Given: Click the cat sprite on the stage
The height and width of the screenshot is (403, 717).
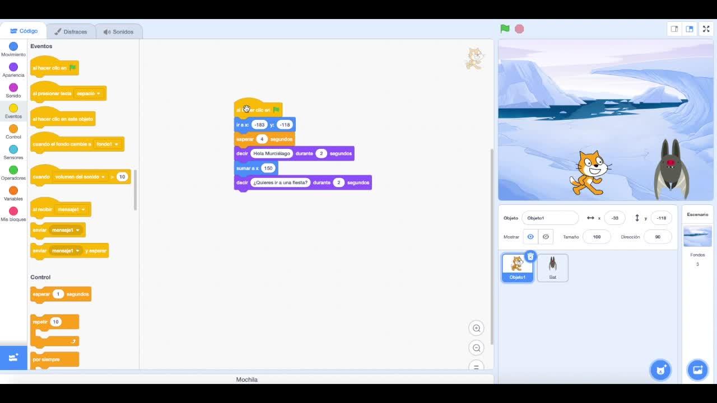Looking at the screenshot, I should tap(590, 172).
